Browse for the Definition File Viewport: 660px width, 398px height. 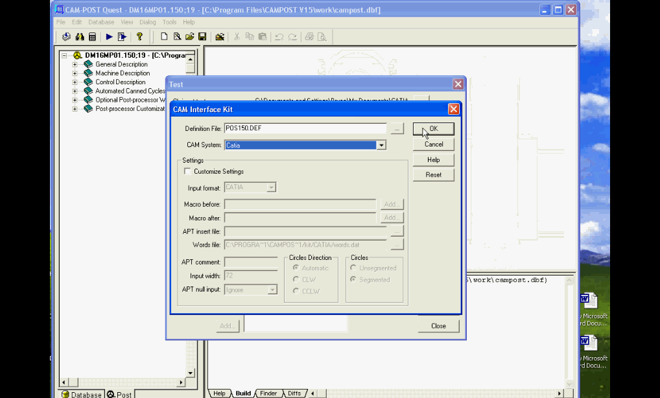tap(397, 129)
